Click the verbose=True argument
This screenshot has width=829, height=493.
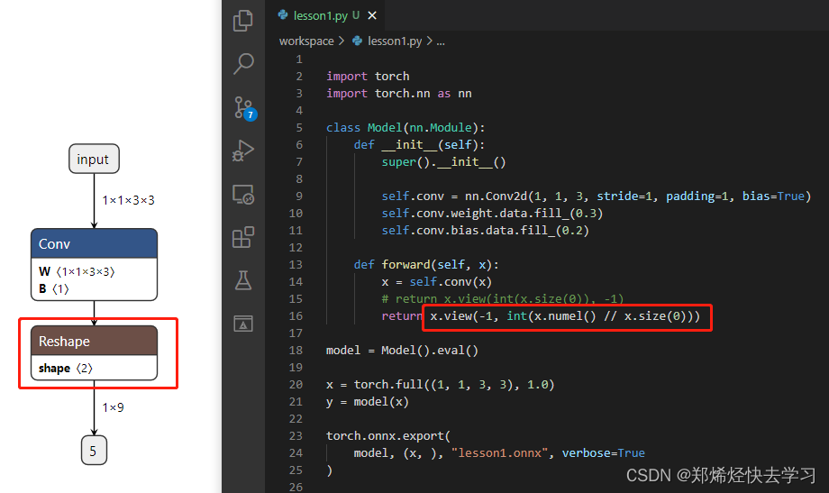point(603,453)
